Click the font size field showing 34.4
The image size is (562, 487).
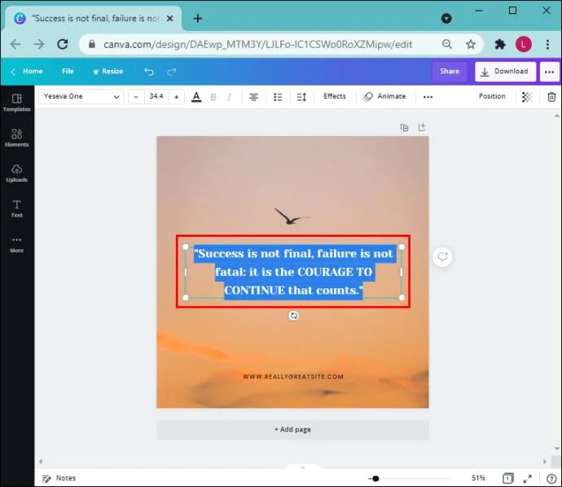(x=156, y=96)
